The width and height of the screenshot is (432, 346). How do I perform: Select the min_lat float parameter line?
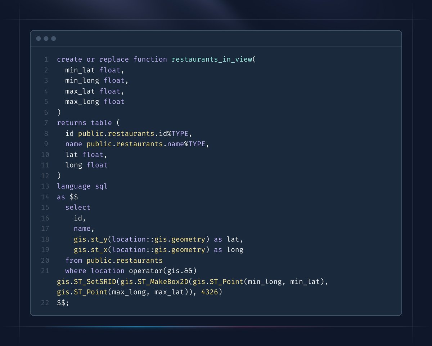click(95, 70)
